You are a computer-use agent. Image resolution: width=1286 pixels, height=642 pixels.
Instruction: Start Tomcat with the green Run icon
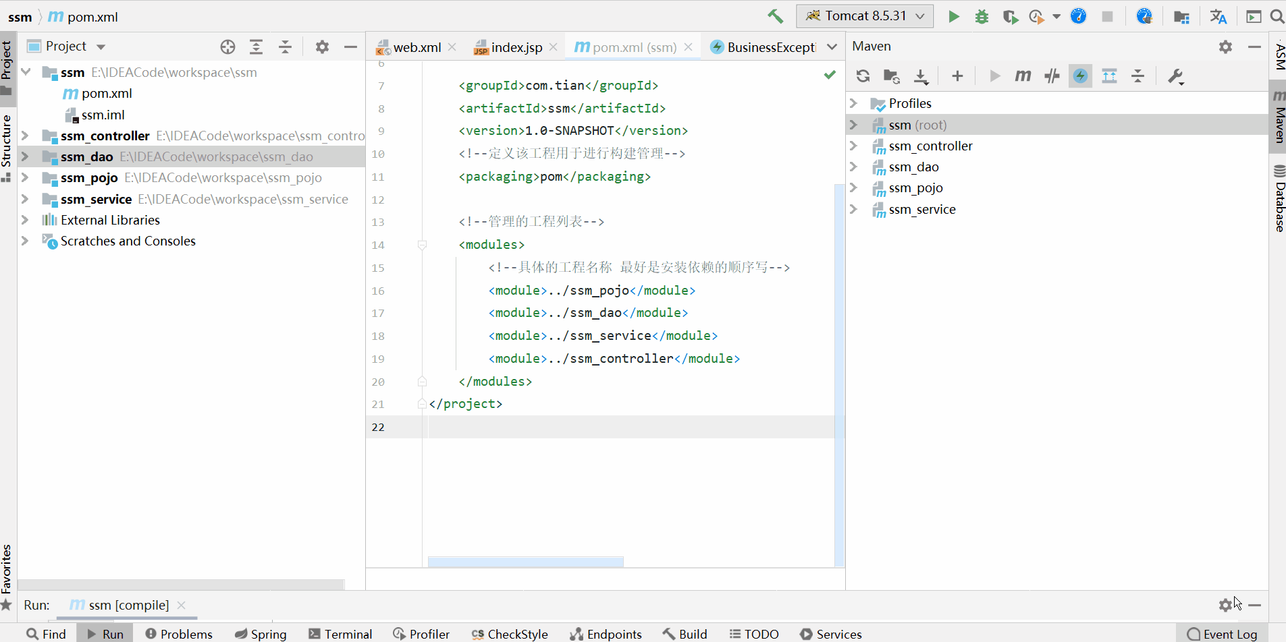coord(953,16)
